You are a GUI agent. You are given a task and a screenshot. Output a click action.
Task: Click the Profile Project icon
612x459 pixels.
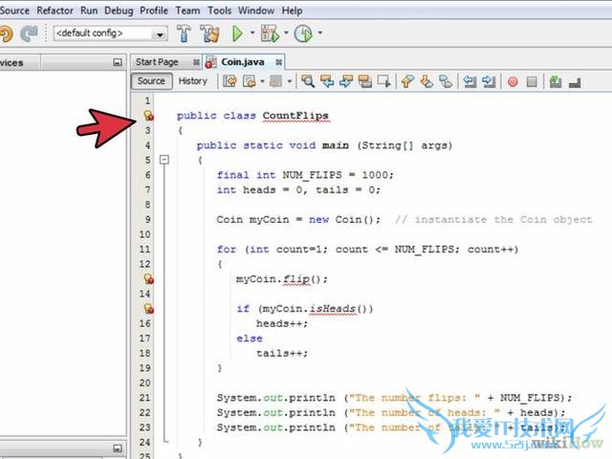pyautogui.click(x=303, y=33)
